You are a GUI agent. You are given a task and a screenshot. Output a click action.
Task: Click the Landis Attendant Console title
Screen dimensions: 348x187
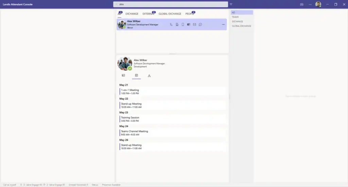18,4
